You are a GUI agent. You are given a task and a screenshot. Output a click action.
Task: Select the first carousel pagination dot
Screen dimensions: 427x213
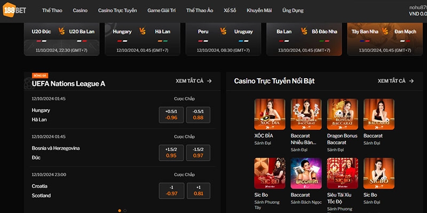(x=120, y=210)
